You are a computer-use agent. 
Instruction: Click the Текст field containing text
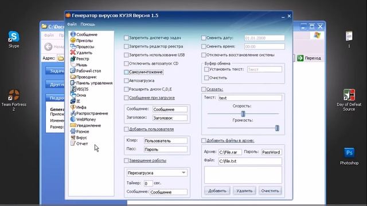(250, 98)
